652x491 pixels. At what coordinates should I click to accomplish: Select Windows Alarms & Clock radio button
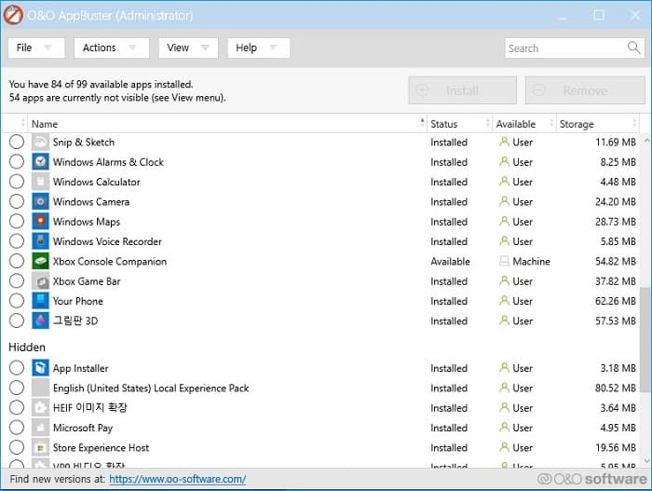(17, 162)
